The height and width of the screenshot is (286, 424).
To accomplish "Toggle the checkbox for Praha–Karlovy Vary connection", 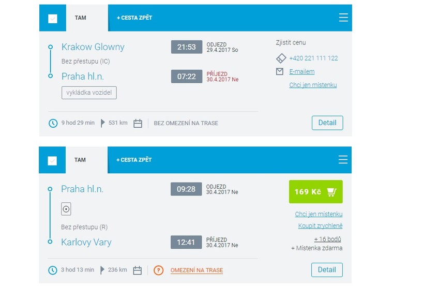I will click(52, 161).
